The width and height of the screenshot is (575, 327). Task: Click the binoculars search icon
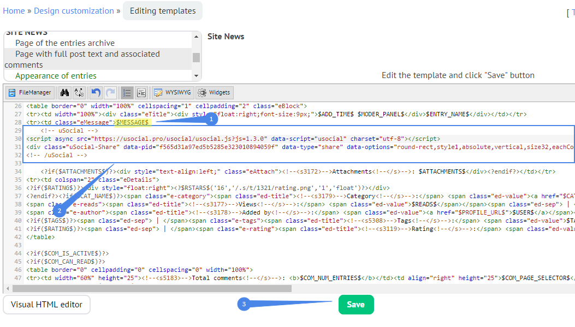[65, 93]
